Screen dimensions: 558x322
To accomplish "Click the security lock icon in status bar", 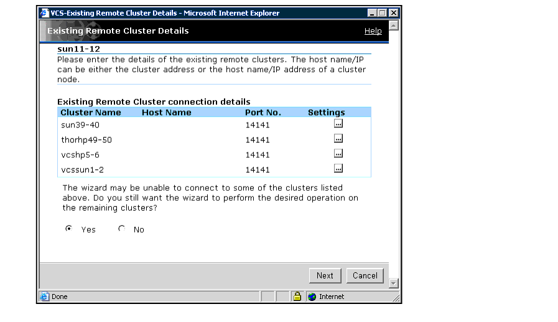I will pos(297,297).
